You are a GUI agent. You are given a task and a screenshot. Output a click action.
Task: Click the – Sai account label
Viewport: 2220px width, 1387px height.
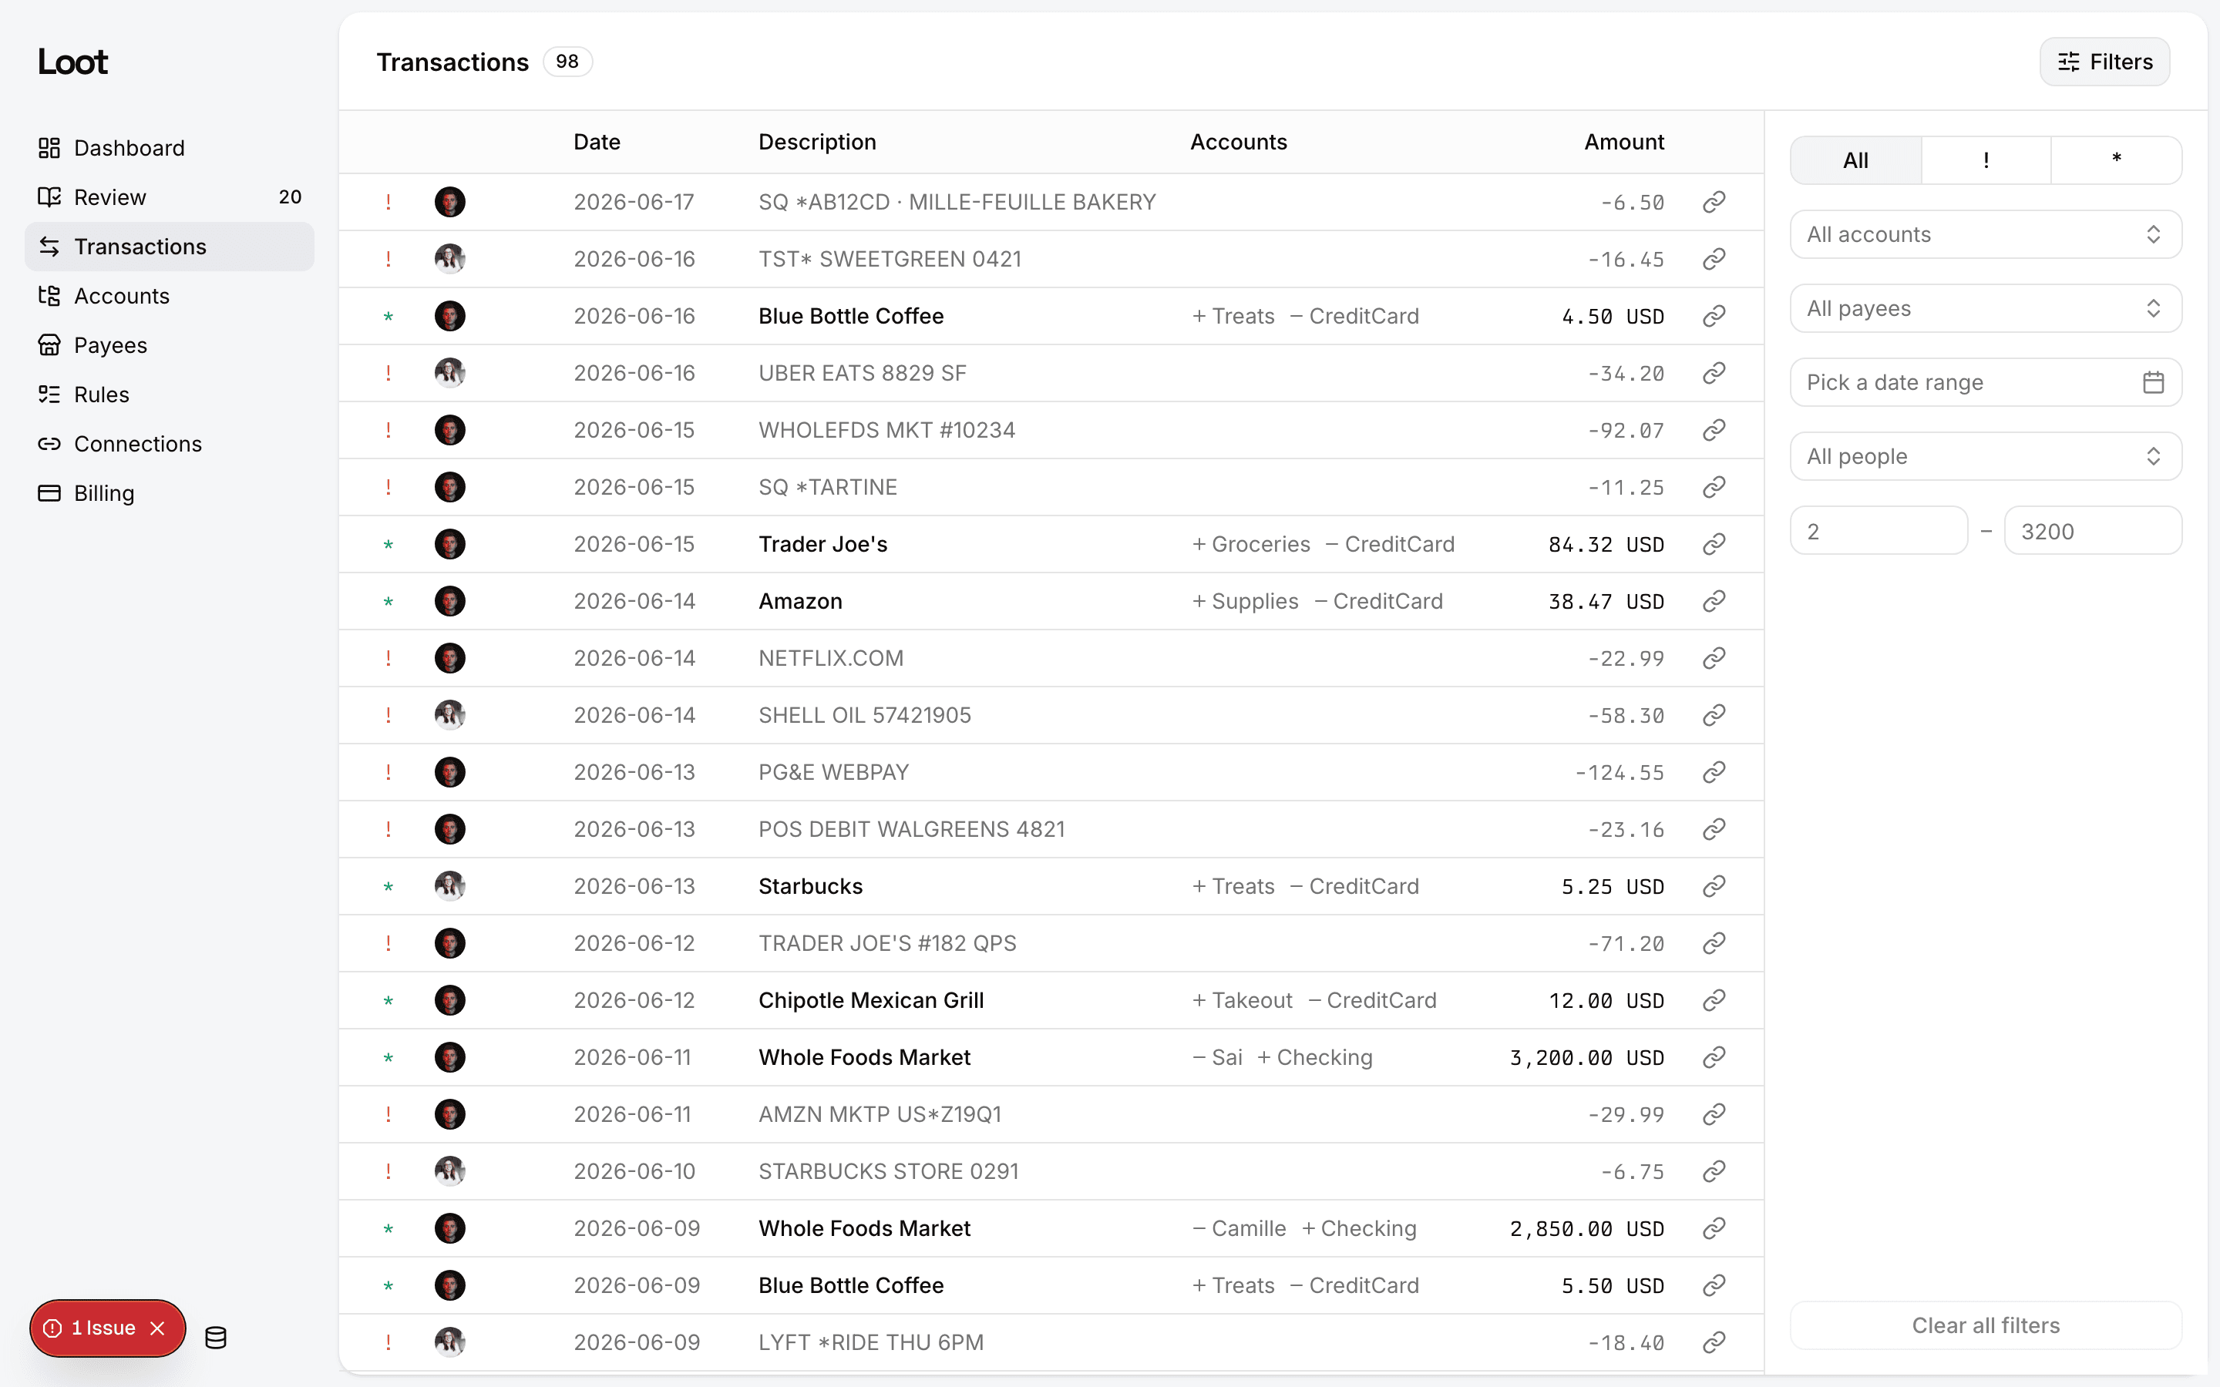(1216, 1056)
